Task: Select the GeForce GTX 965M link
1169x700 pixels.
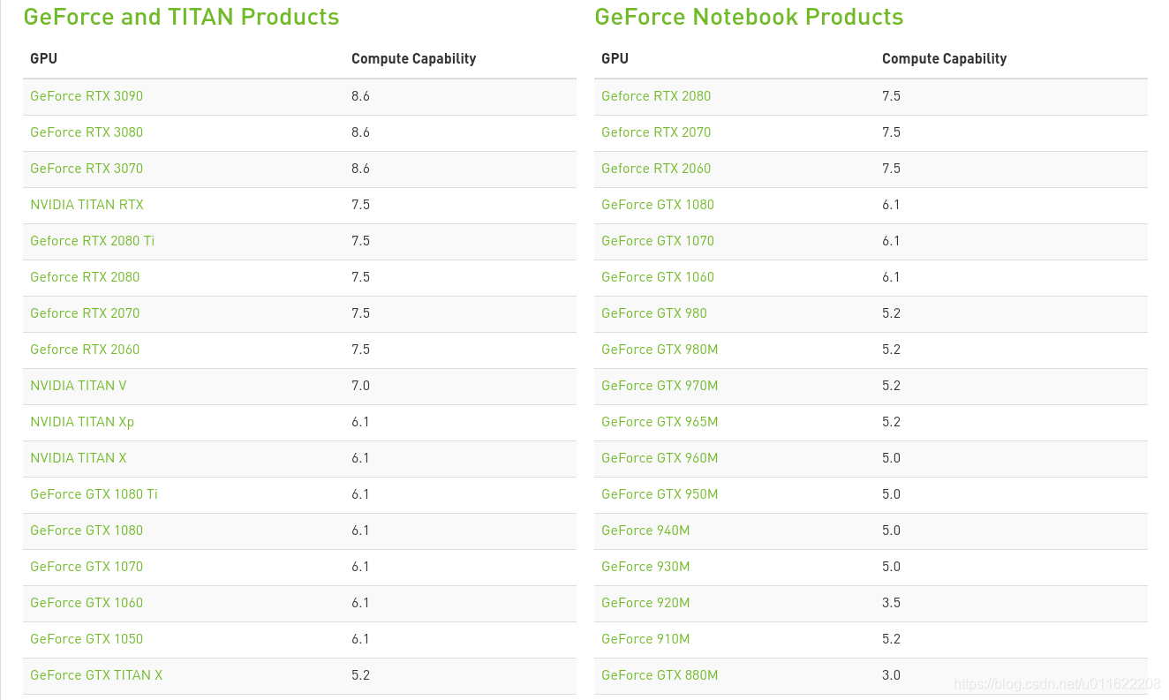Action: (x=660, y=422)
